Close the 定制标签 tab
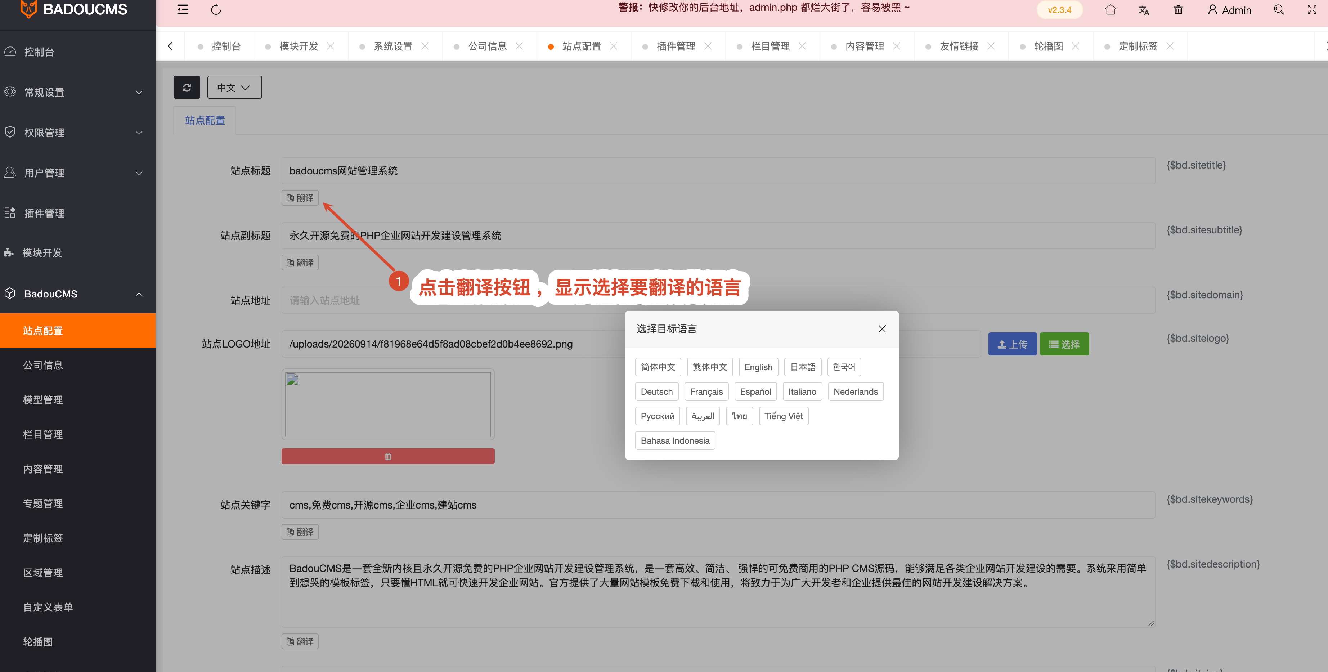This screenshot has height=672, width=1328. point(1170,46)
